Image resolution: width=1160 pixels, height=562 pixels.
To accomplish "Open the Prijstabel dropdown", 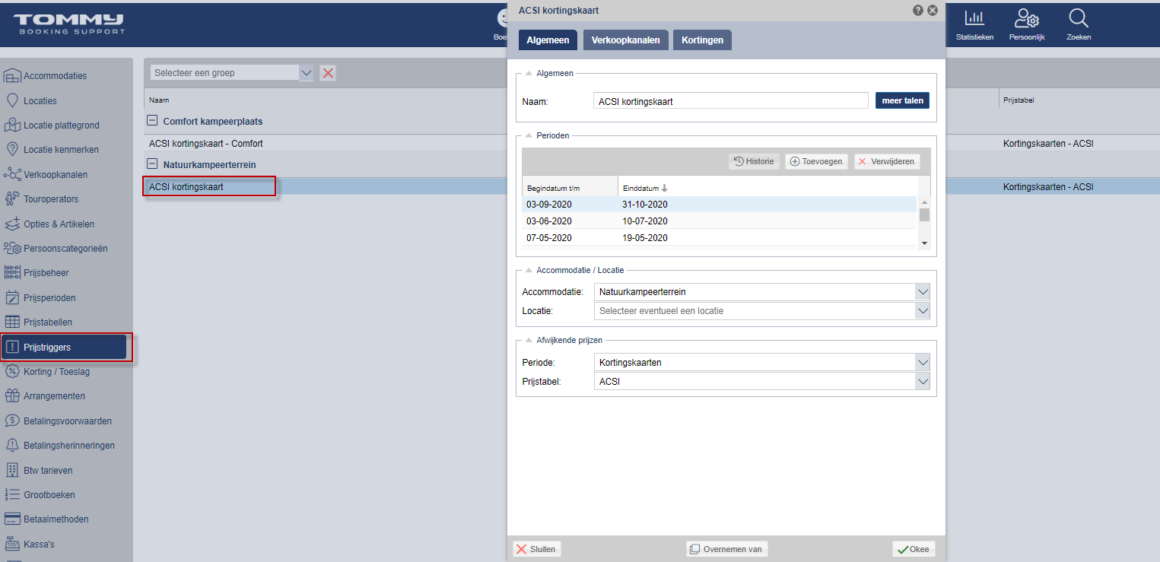I will tap(923, 381).
